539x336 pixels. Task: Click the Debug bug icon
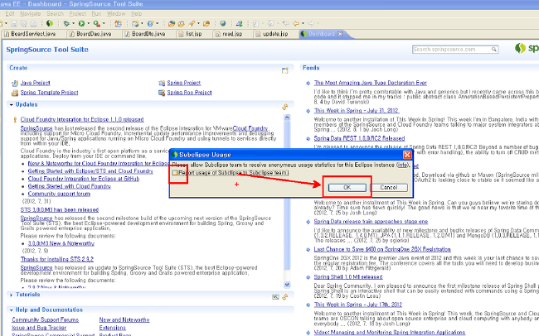tap(66, 24)
